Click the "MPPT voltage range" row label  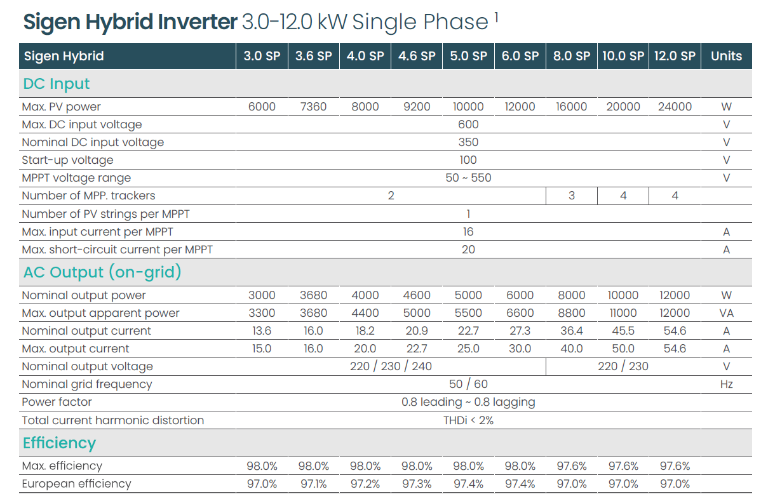76,178
